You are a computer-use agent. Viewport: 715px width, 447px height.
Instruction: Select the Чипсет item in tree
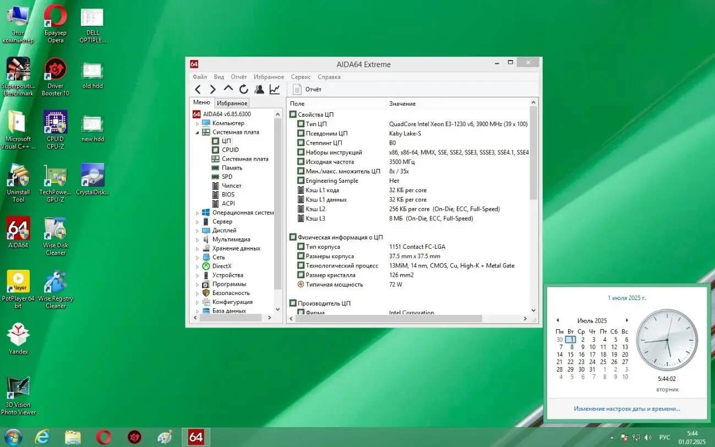click(231, 186)
